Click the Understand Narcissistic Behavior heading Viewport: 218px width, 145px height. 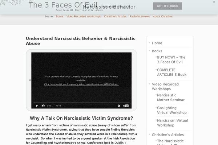coord(81,41)
